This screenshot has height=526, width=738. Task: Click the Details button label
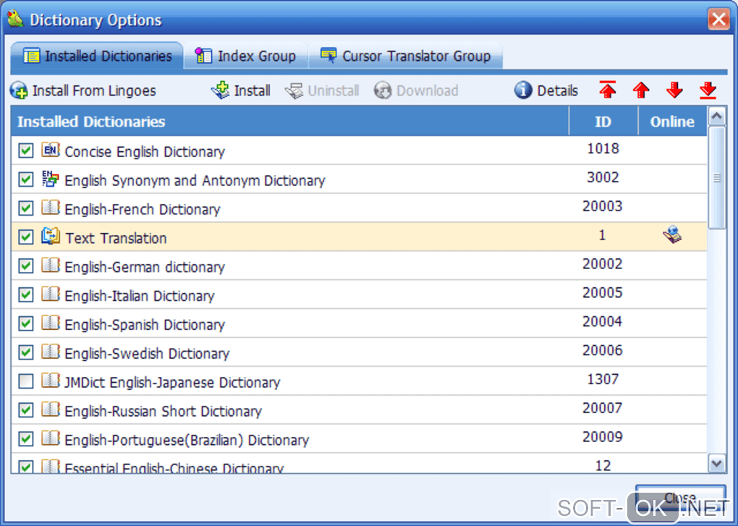(x=558, y=90)
